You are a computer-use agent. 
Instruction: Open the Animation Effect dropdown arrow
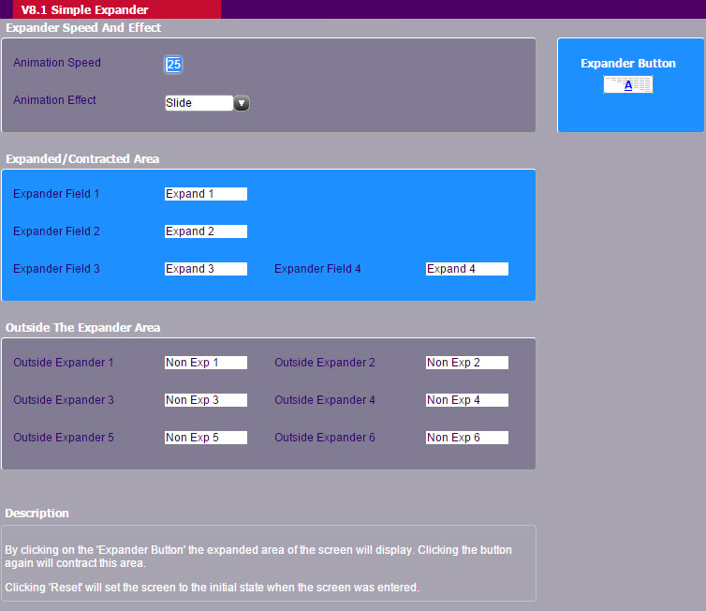pos(242,103)
